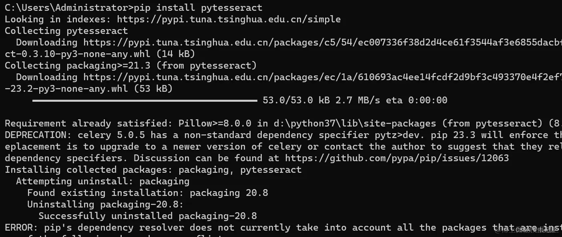Screen dimensions: 562x237
Task: Click the 'Collecting packaging>=21.3' line
Action: coord(130,65)
